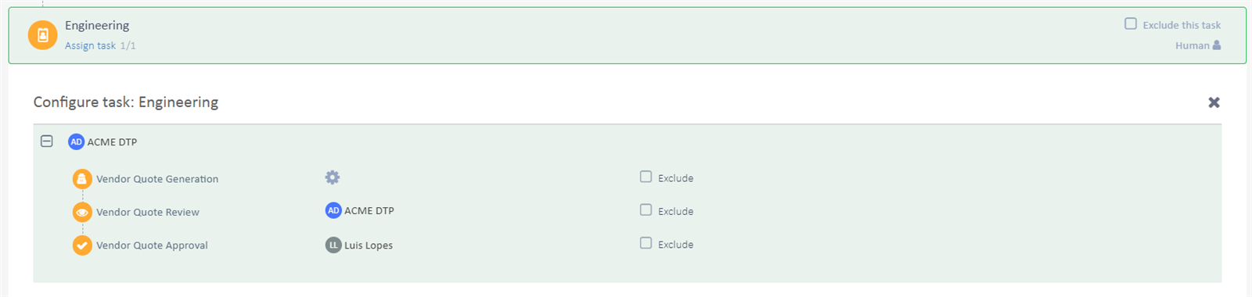Enable the Exclude this task checkbox
The image size is (1252, 297).
tap(1131, 23)
